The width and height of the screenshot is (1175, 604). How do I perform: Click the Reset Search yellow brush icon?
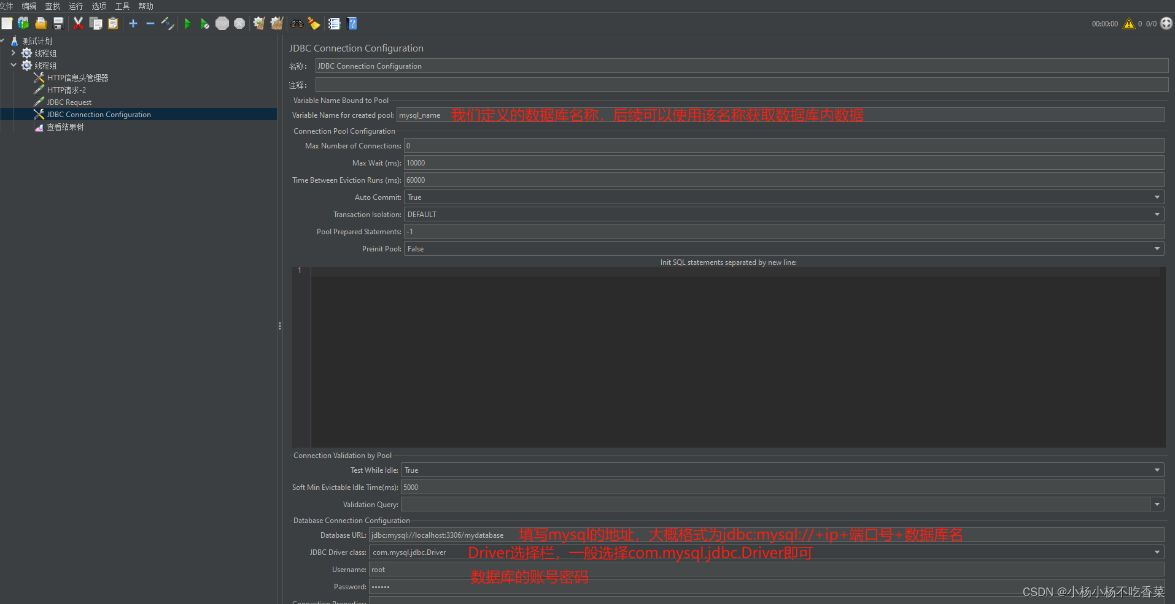[314, 23]
